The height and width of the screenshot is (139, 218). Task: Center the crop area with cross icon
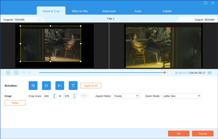[84, 96]
